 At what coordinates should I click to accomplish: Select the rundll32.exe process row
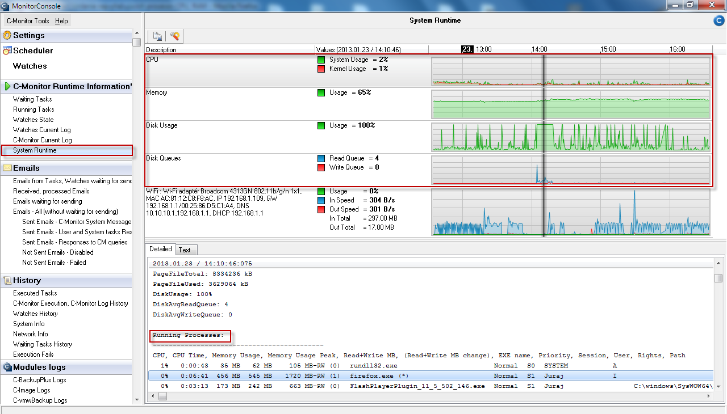point(431,366)
